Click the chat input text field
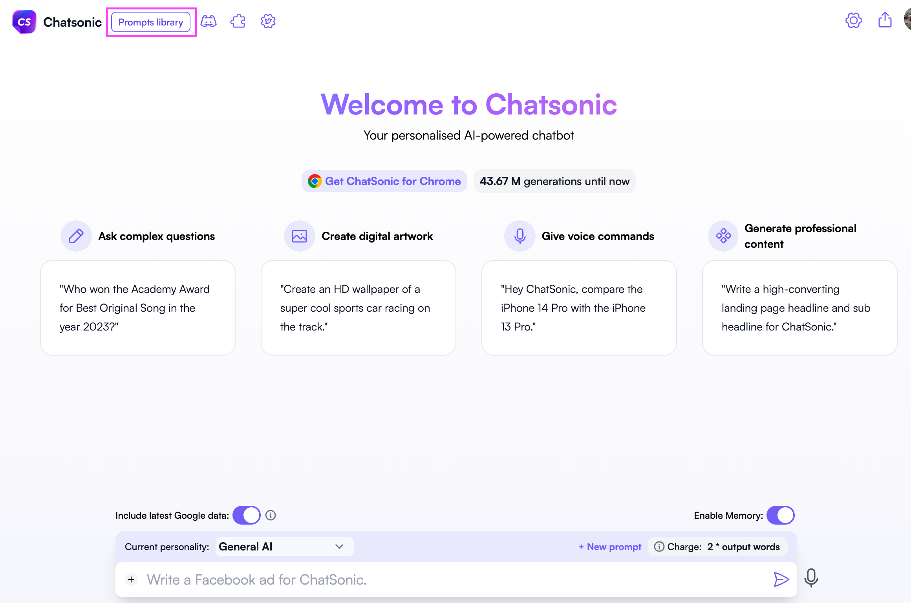 click(455, 578)
